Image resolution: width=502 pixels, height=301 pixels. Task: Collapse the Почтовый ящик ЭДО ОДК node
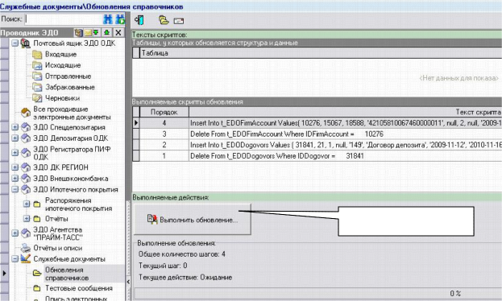tap(15, 43)
